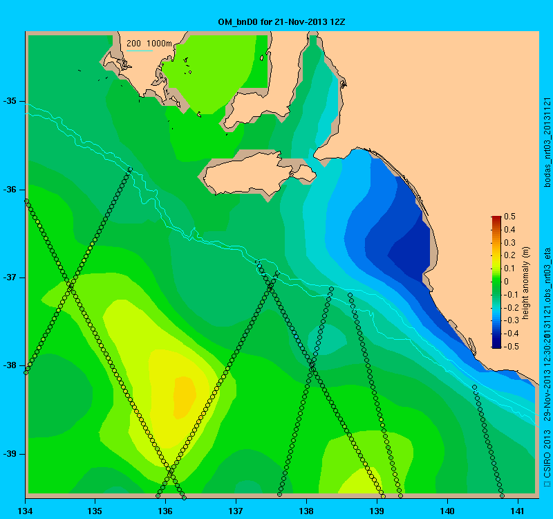The height and width of the screenshot is (519, 553).
Task: Click the 138 longitude axis label
Action: click(x=306, y=511)
